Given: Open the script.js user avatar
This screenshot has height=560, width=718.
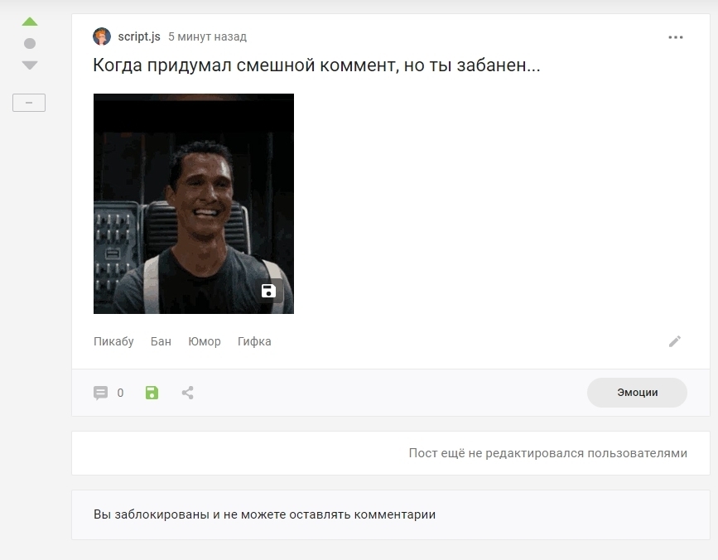Looking at the screenshot, I should pyautogui.click(x=102, y=36).
